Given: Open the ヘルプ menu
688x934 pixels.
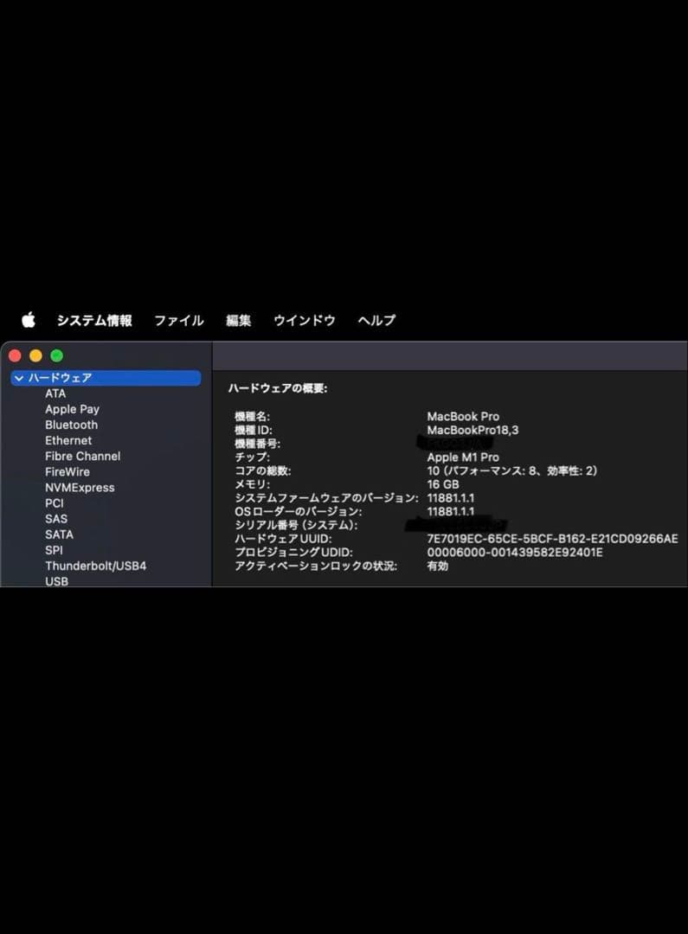Looking at the screenshot, I should click(x=376, y=321).
